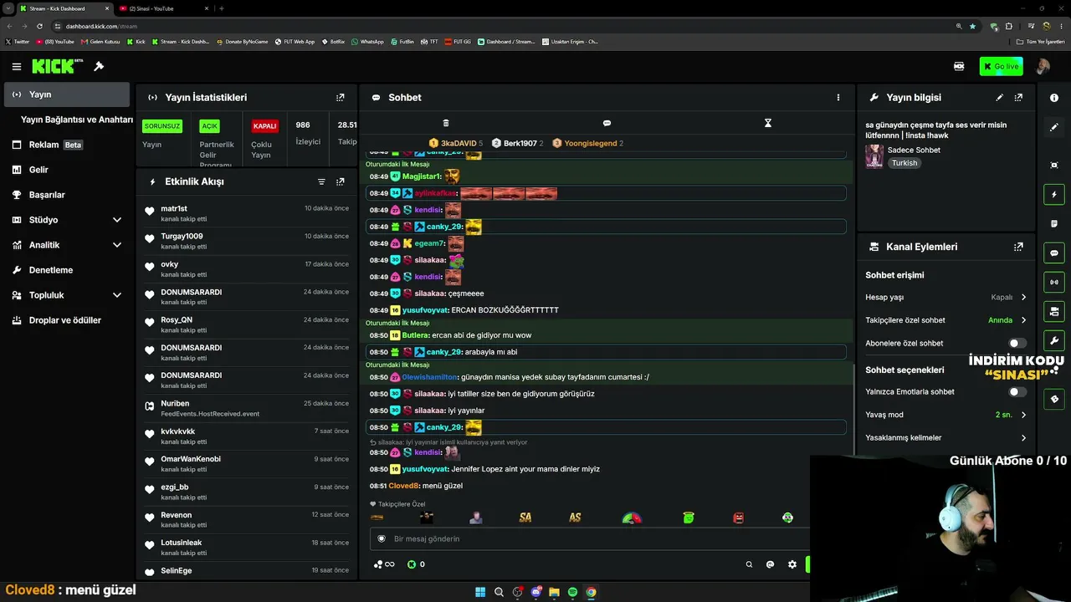This screenshot has height=602, width=1071.
Task: Open Takipçilere özel sohbet setting chevron
Action: [1023, 320]
